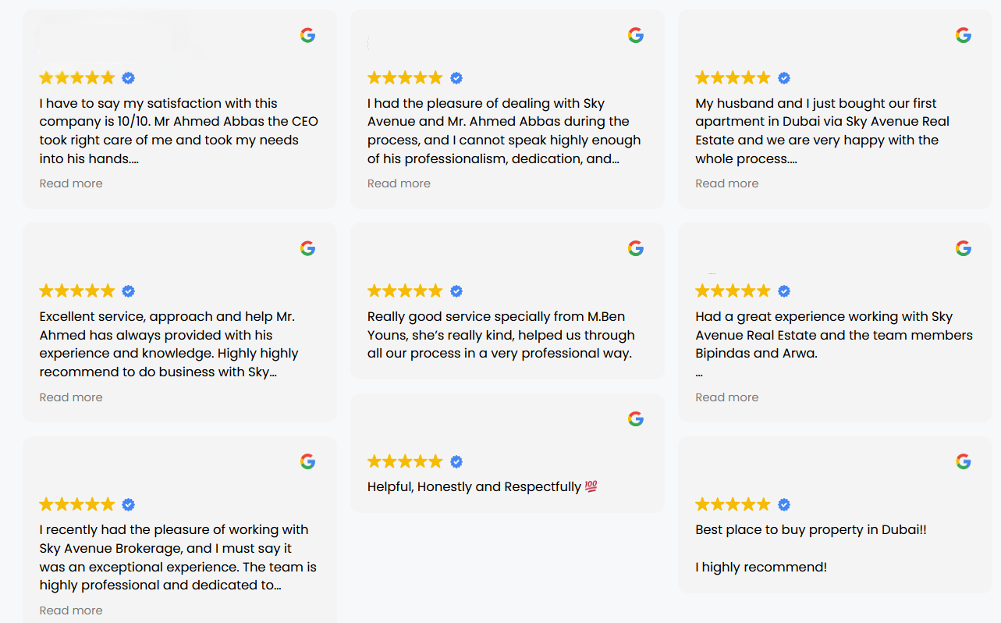
Task: Read more of Bipindas and Arwa review
Action: [726, 397]
